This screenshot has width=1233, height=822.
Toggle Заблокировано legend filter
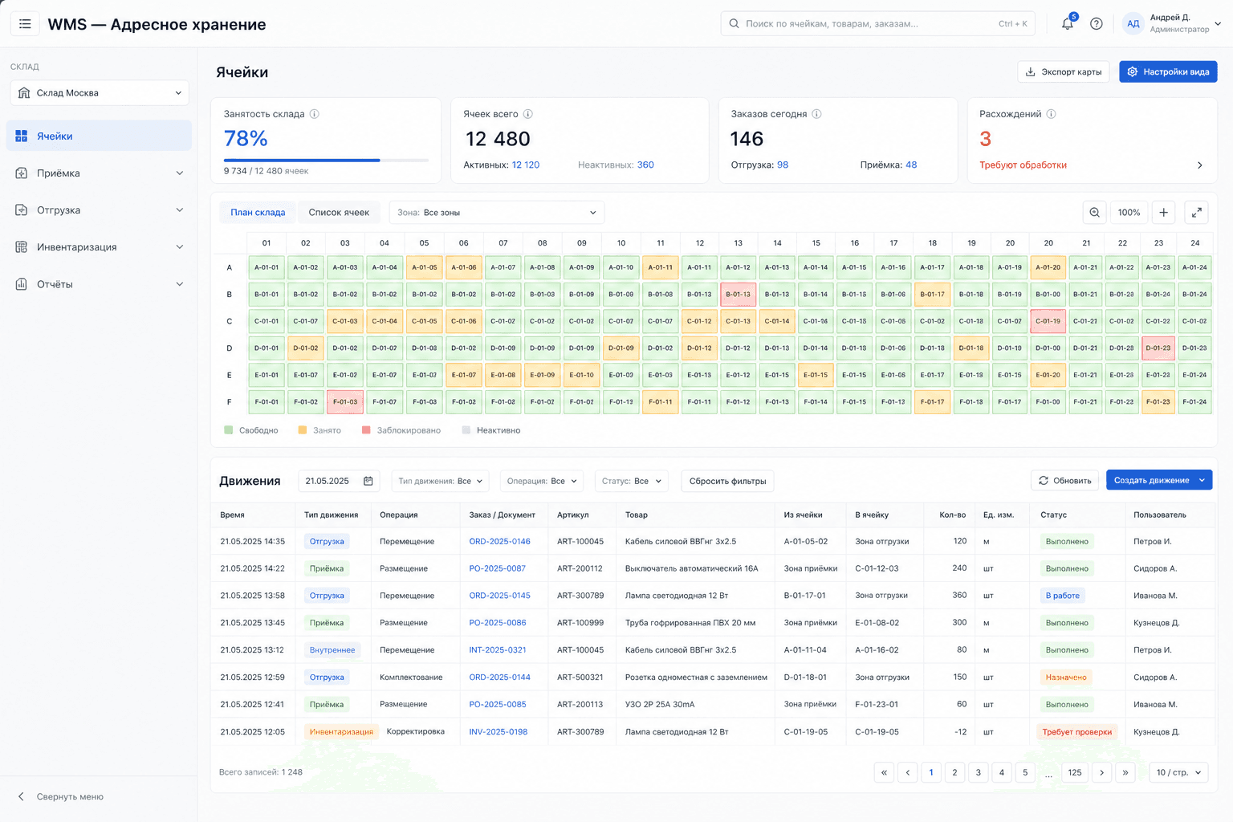(x=401, y=430)
